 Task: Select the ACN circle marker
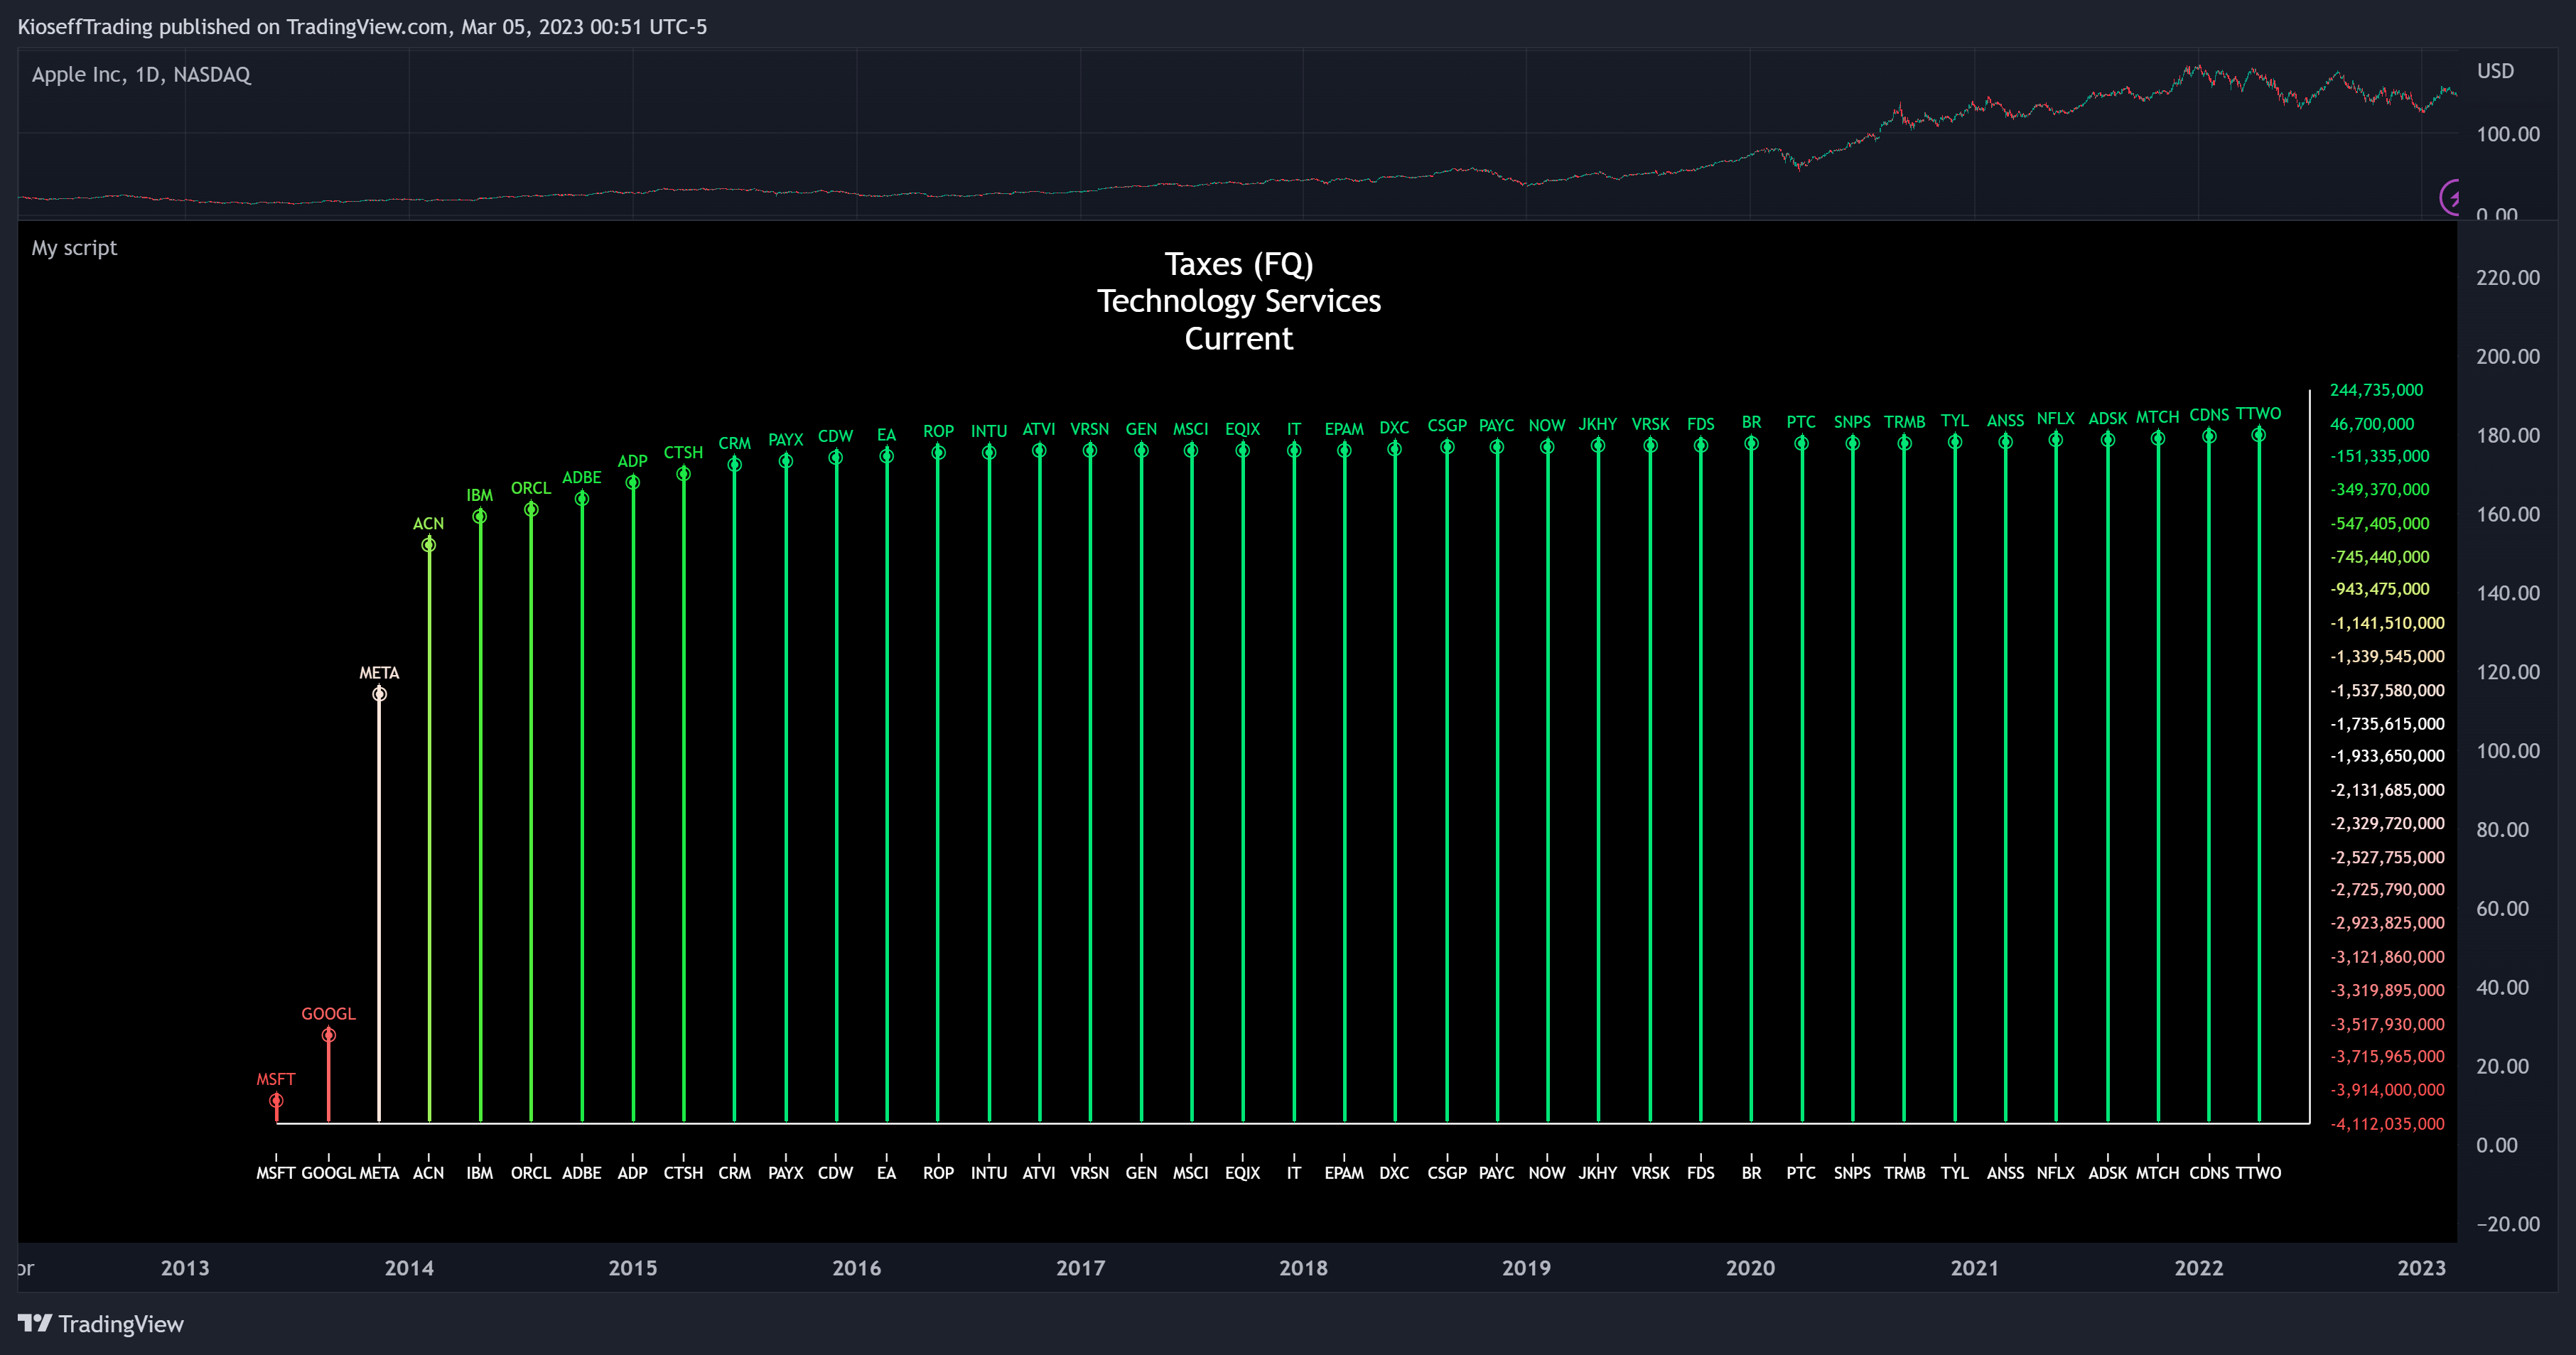pyautogui.click(x=429, y=545)
